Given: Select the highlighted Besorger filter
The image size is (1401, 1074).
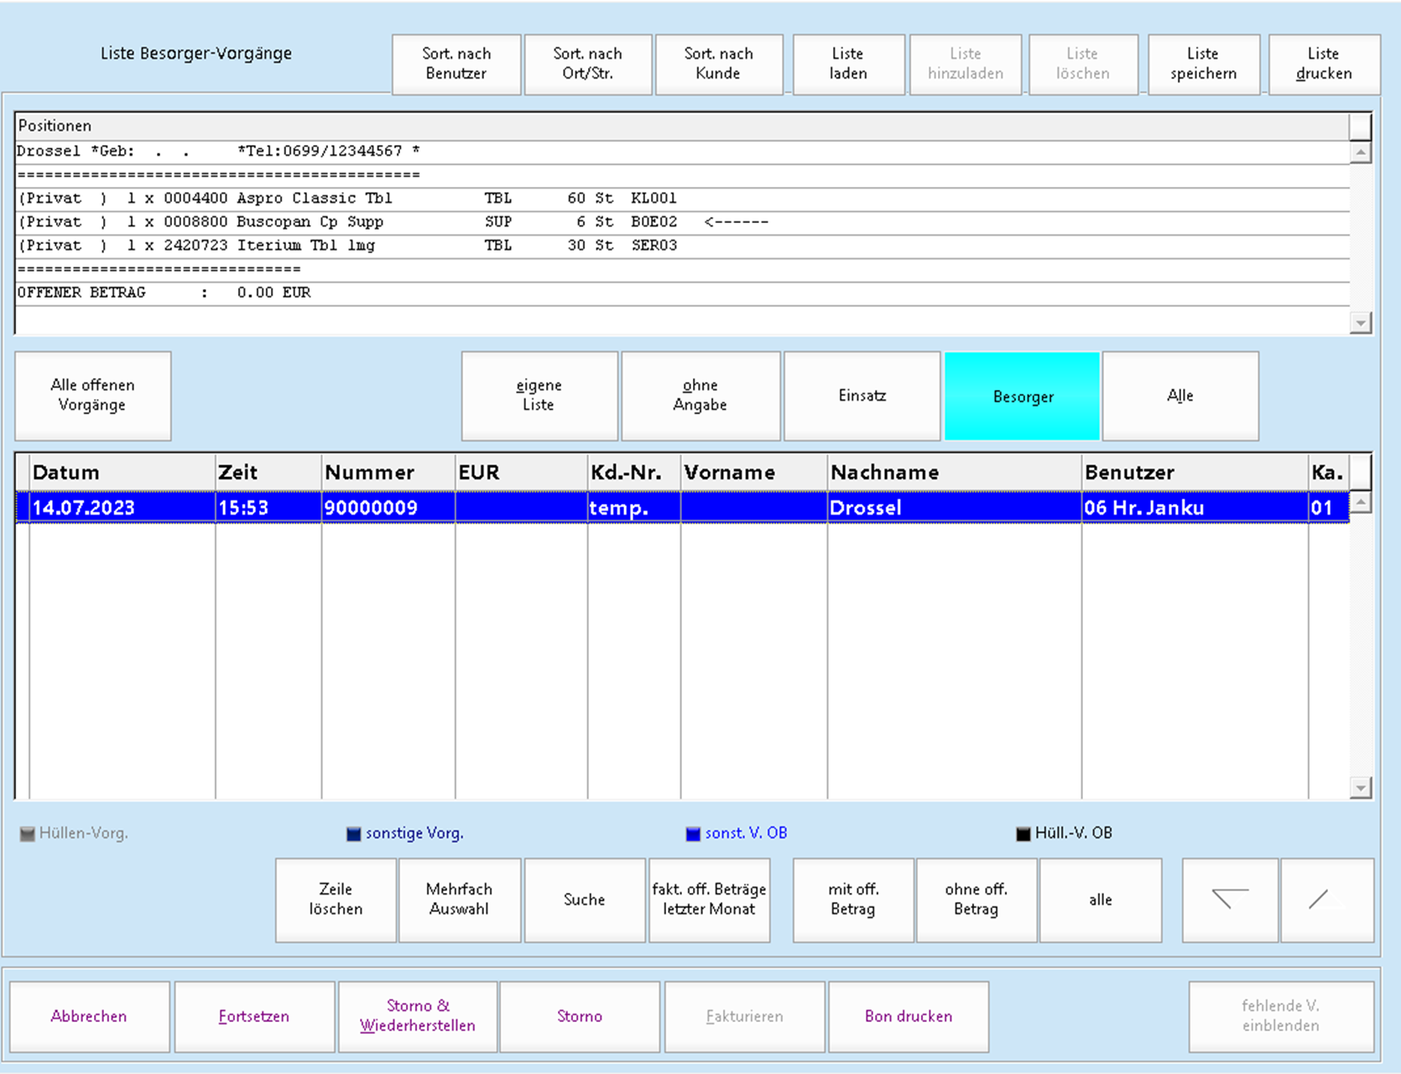Looking at the screenshot, I should point(1023,396).
